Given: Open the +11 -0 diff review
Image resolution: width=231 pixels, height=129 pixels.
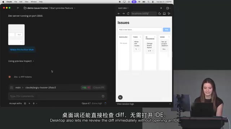Looking at the screenshot, I should click(86, 87).
